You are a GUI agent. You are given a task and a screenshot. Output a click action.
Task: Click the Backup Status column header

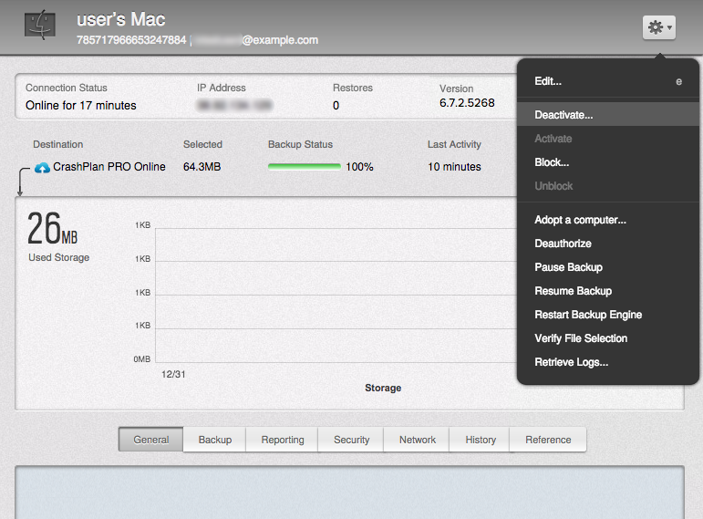[x=300, y=144]
